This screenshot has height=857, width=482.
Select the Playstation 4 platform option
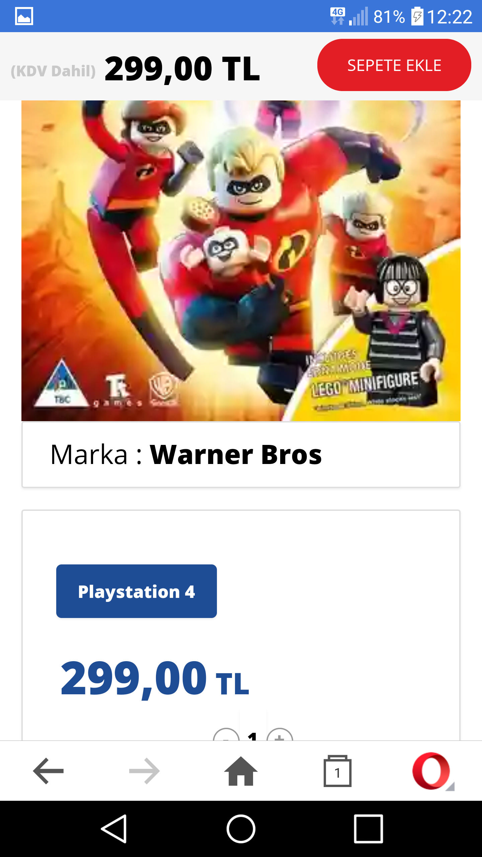[137, 591]
